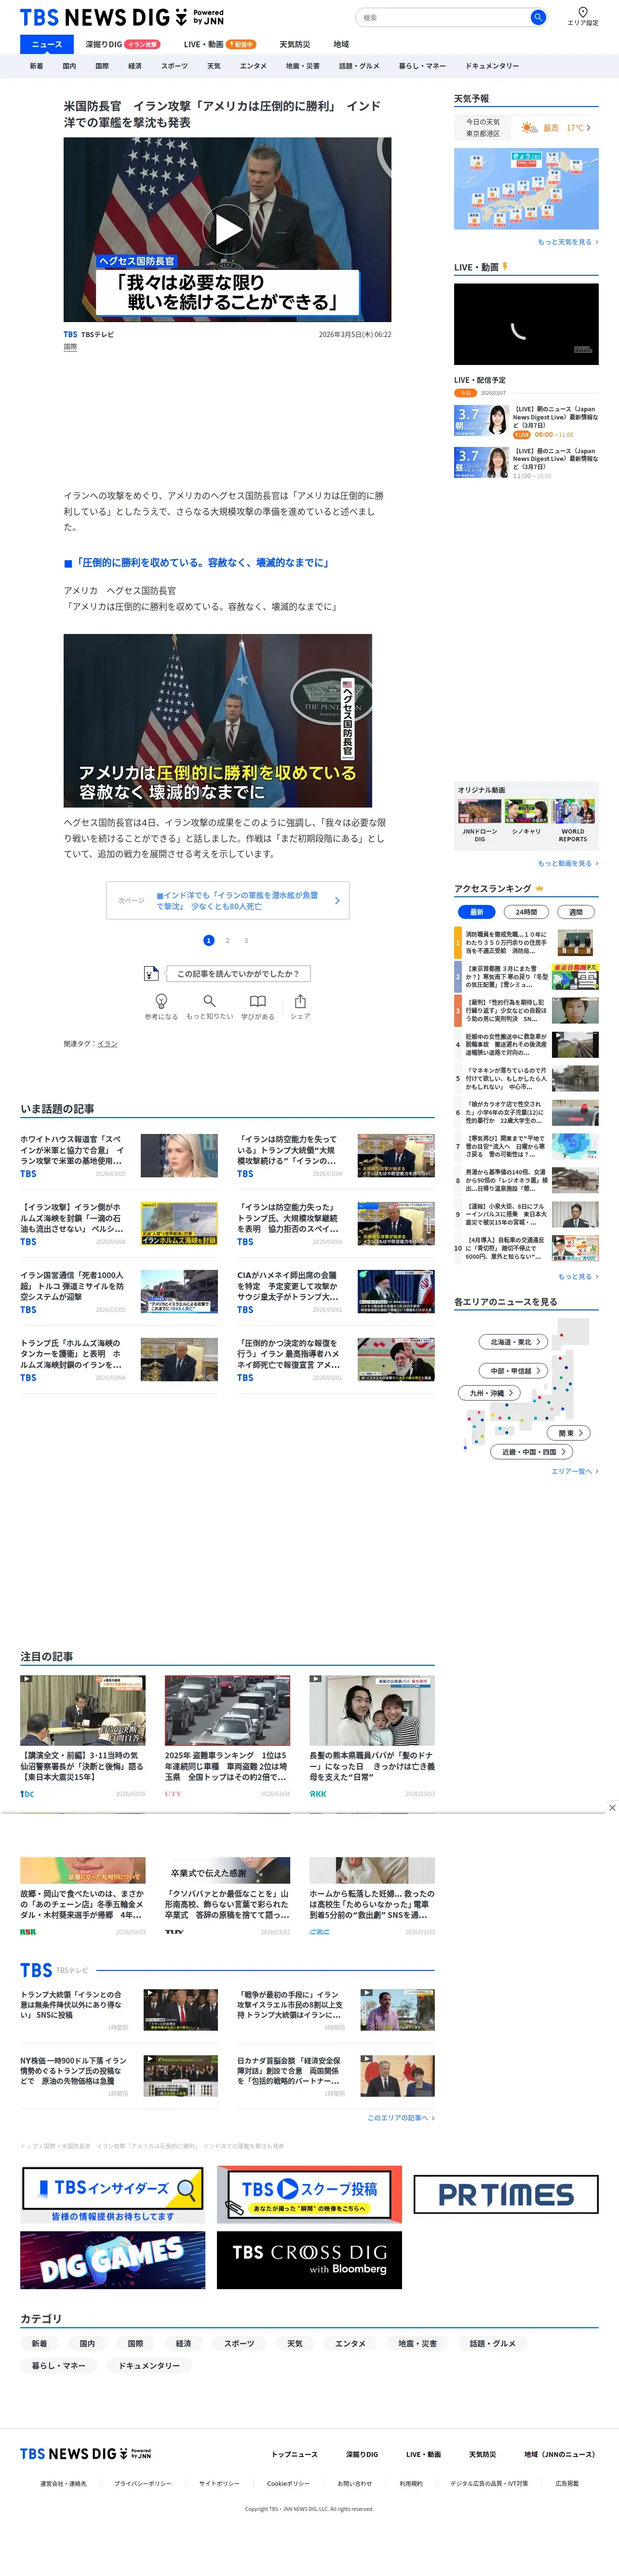
Task: Open the TBS CROSS DIG with Bloomberg banner
Action: coord(309,2260)
